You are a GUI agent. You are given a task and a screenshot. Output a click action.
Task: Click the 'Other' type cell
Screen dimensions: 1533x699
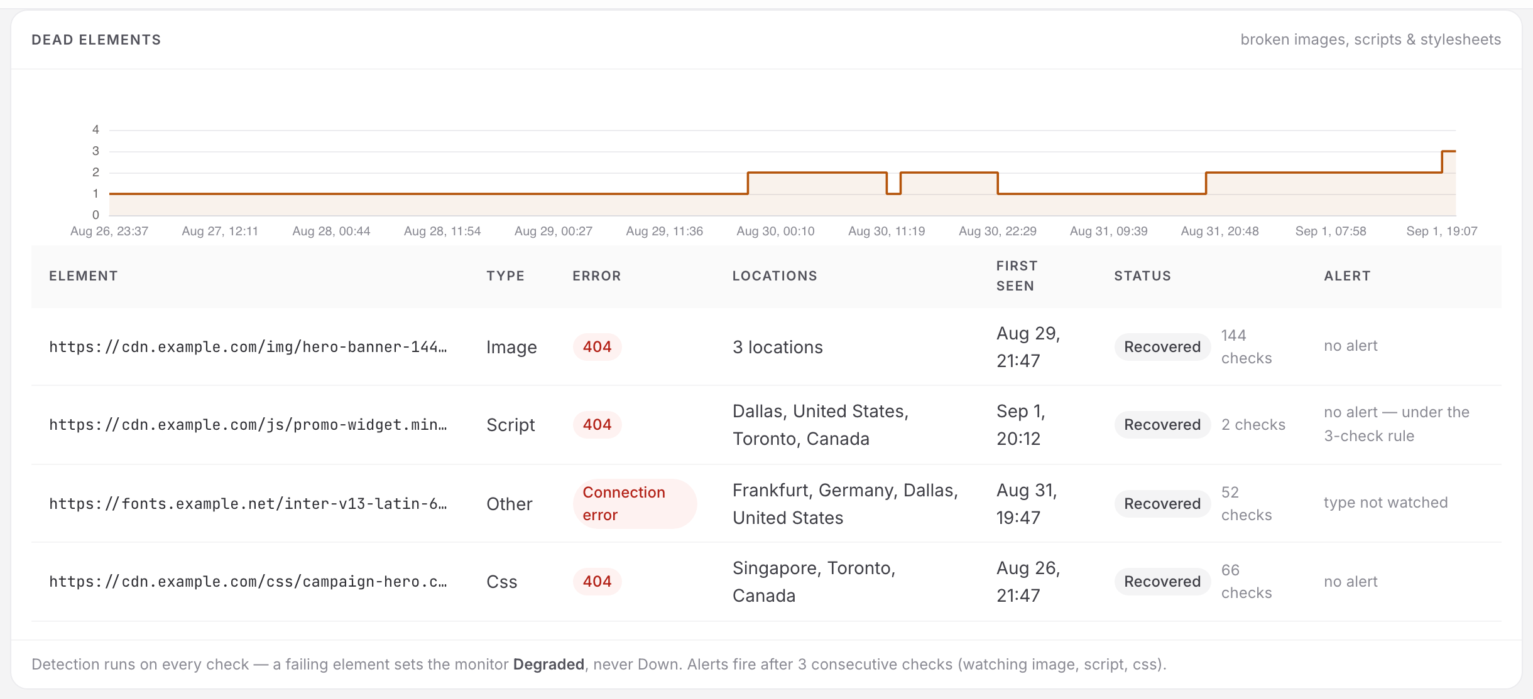point(510,504)
